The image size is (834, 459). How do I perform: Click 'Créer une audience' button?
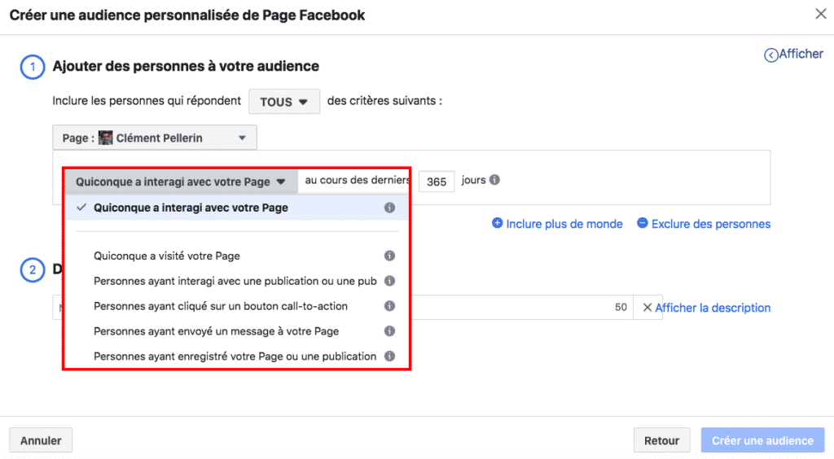pos(762,441)
